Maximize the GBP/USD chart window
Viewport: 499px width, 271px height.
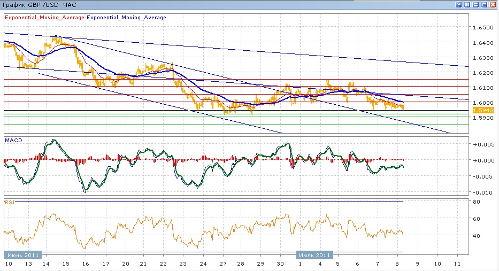tap(485, 4)
